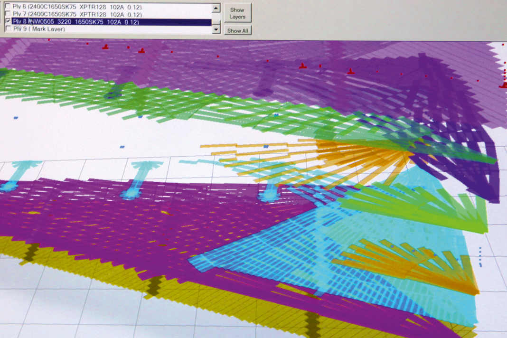Uncheck the Ply 8 layer checkbox

pos(7,22)
